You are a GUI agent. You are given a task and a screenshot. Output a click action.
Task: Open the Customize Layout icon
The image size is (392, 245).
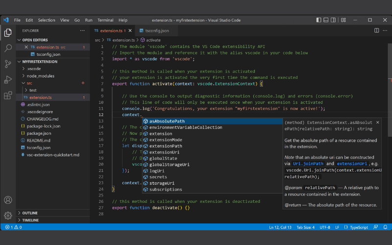[343, 20]
